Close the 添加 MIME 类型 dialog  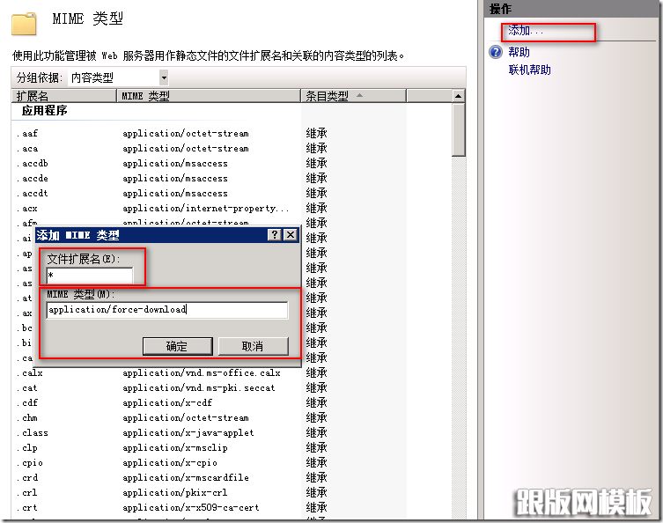pos(290,235)
